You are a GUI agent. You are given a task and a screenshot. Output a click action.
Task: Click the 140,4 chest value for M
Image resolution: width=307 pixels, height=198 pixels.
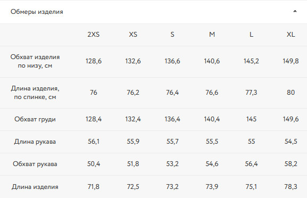pyautogui.click(x=212, y=119)
